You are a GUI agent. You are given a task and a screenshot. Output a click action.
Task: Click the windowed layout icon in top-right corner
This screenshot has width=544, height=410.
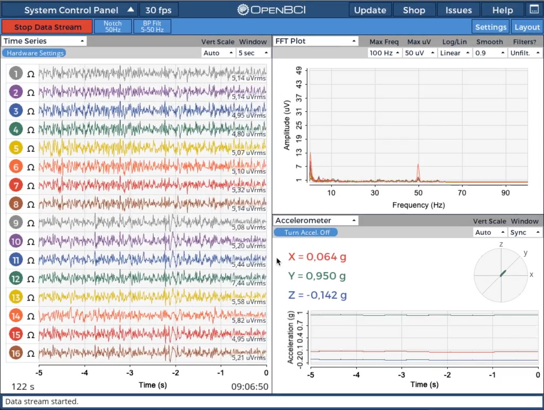[x=535, y=9]
